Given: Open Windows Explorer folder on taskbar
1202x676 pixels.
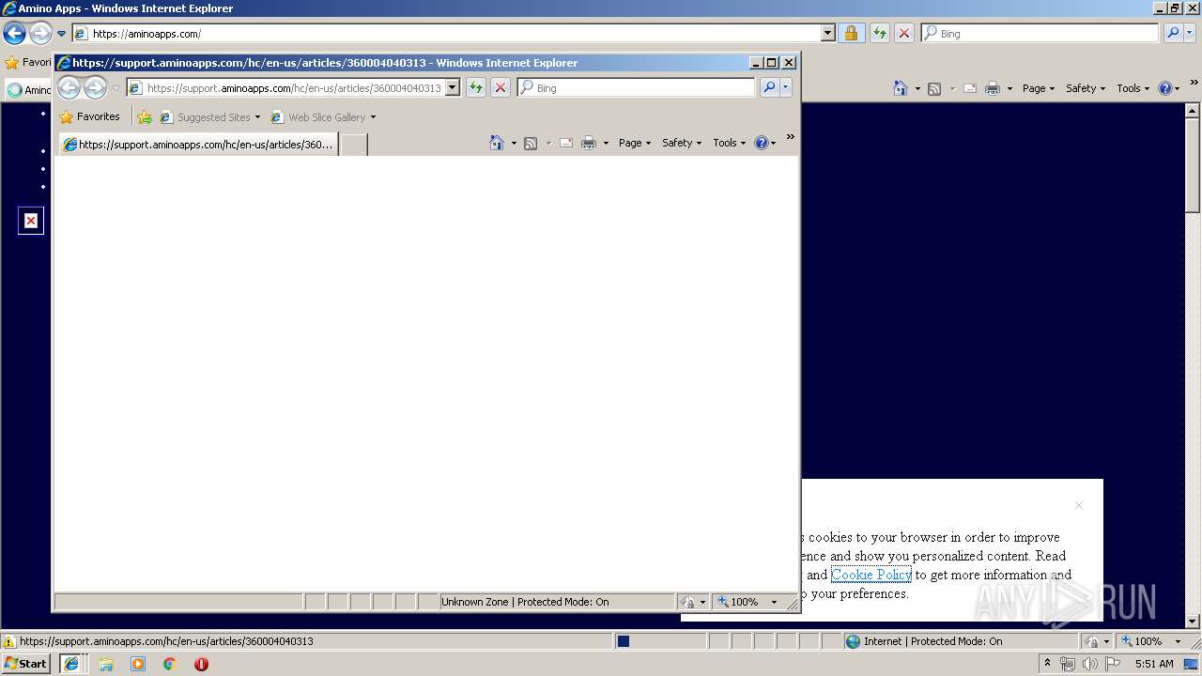Looking at the screenshot, I should [106, 664].
